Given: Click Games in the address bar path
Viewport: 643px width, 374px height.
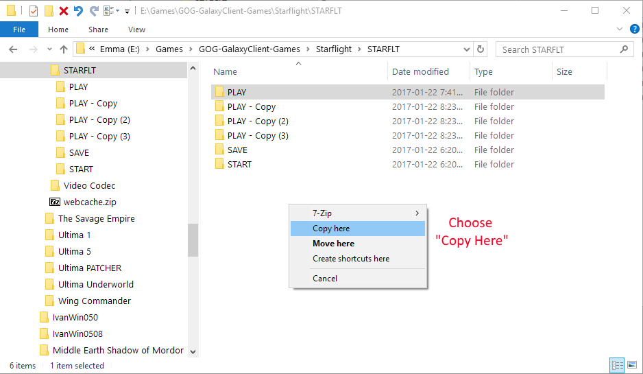Looking at the screenshot, I should pos(169,49).
